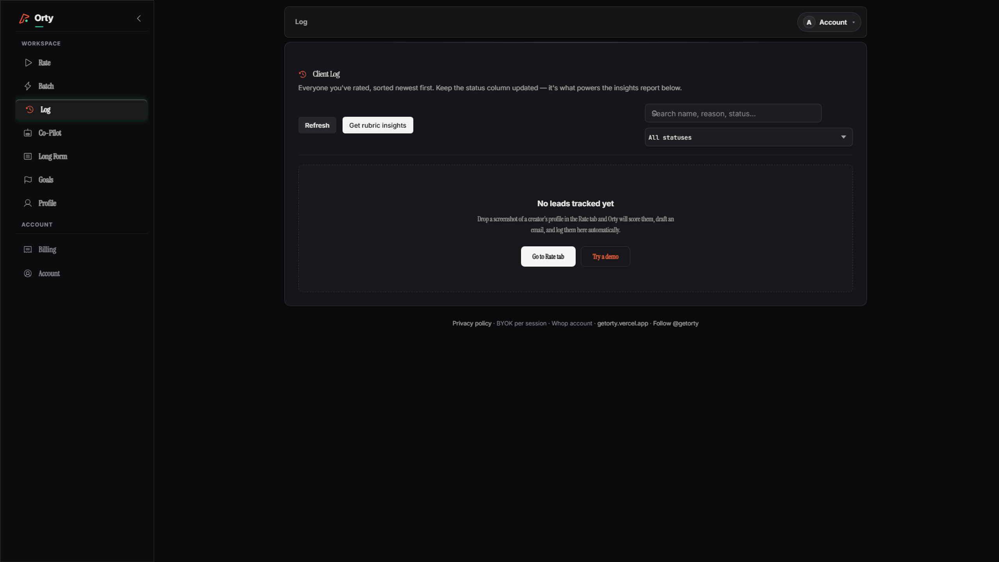
Task: Open Account settings in sidebar
Action: (81, 274)
